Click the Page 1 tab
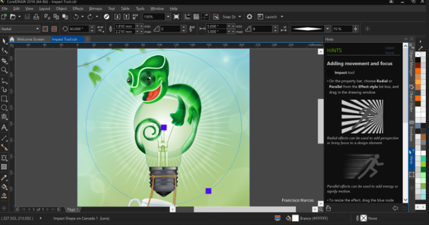429x225 pixels. pos(72,210)
